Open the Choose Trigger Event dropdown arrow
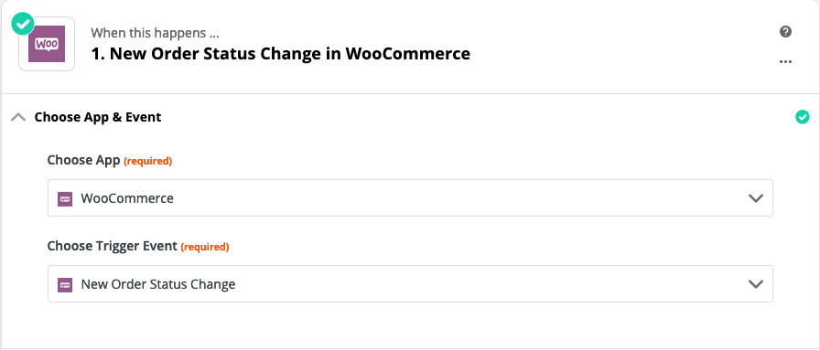Screen dimensions: 820x350 coord(756,284)
